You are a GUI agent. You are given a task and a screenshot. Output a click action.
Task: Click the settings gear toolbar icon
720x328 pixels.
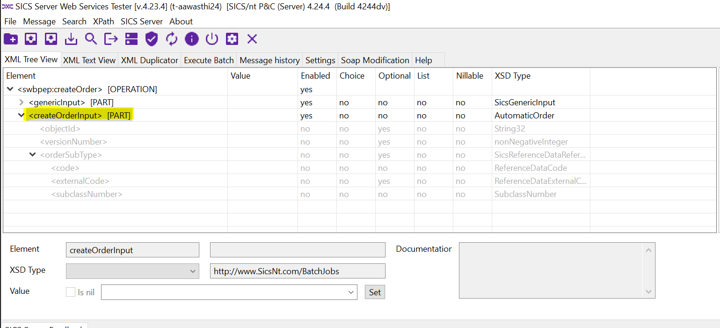(x=232, y=39)
